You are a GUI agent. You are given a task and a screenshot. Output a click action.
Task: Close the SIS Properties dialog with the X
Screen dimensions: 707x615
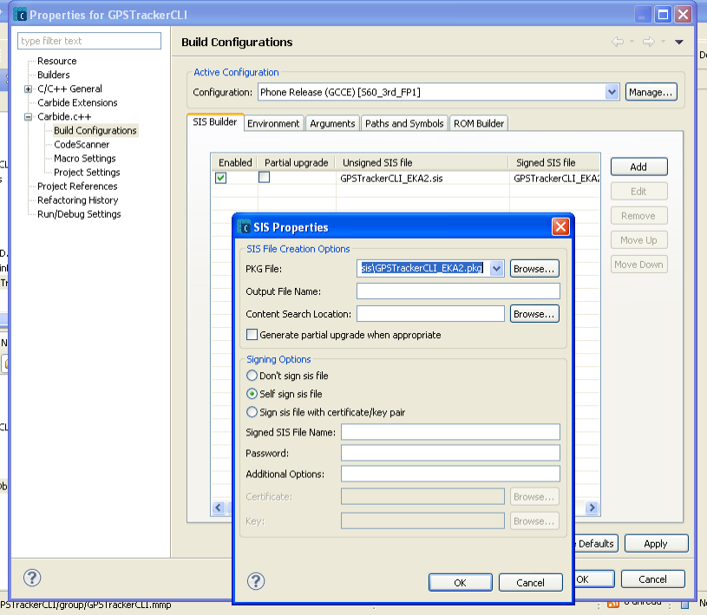pyautogui.click(x=560, y=227)
